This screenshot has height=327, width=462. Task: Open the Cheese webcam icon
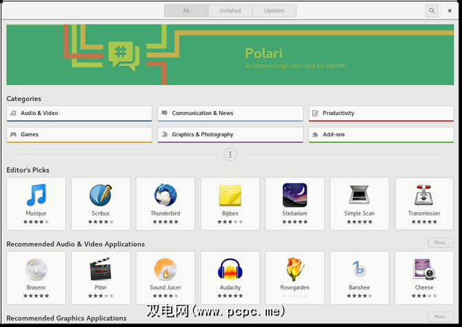coord(424,268)
